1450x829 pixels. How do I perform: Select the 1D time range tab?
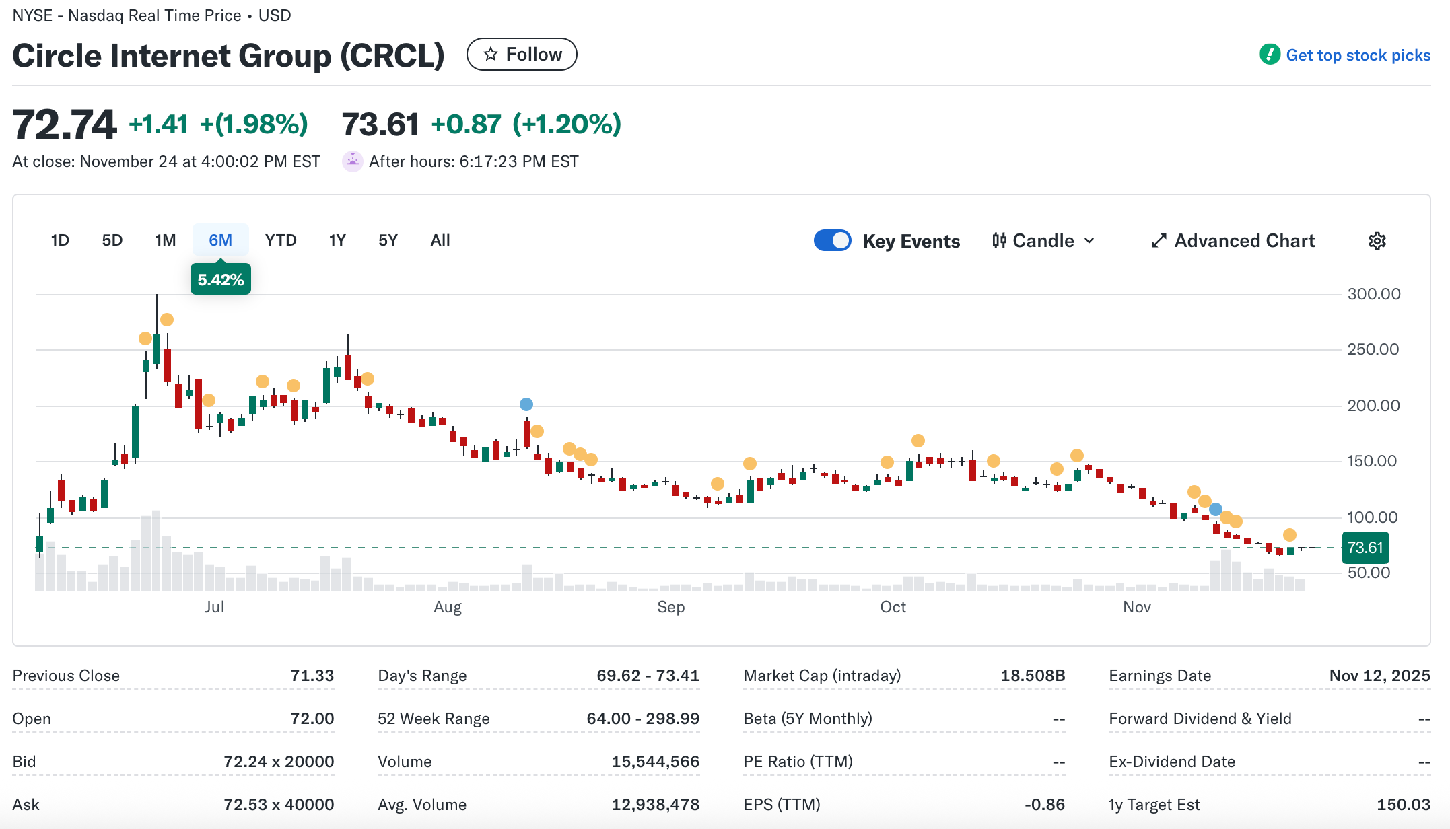click(x=60, y=240)
